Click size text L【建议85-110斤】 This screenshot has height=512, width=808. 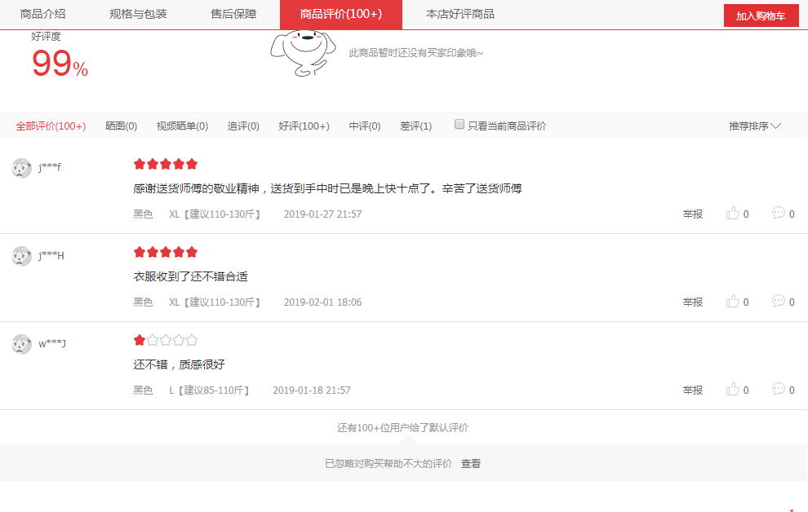(x=209, y=390)
